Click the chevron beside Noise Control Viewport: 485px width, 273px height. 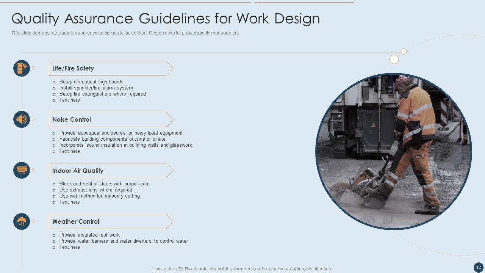[x=33, y=119]
